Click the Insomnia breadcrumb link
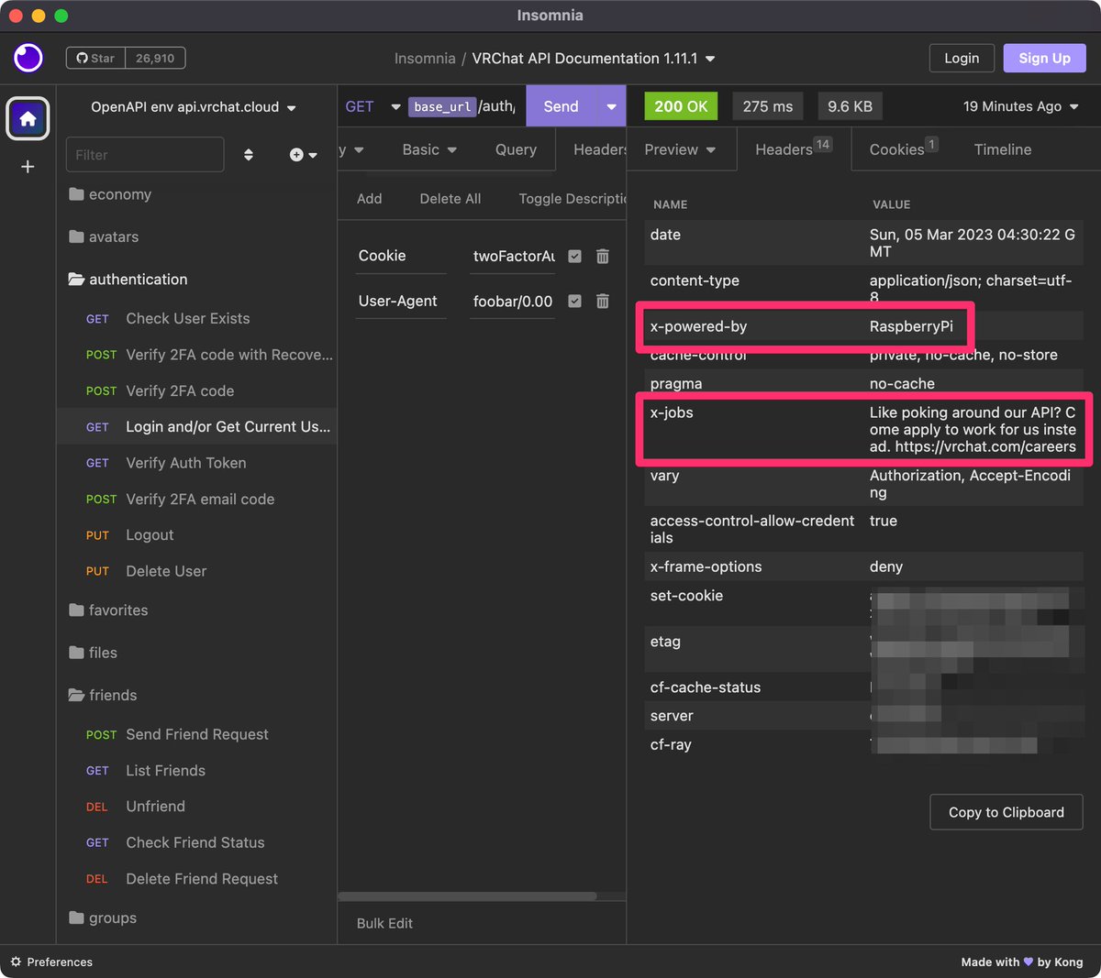This screenshot has width=1101, height=978. [425, 58]
